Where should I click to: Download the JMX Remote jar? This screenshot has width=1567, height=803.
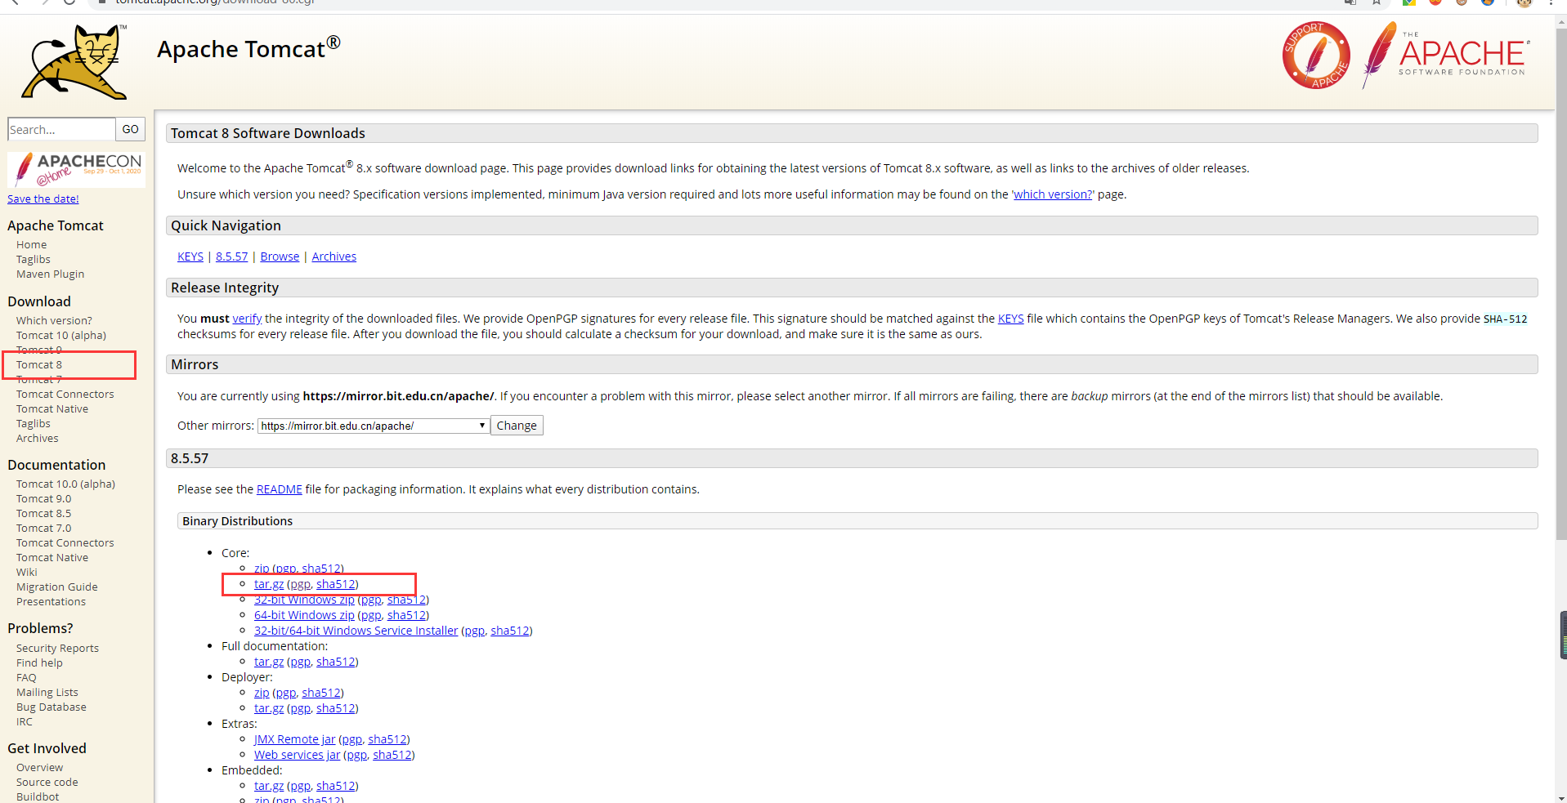click(294, 739)
